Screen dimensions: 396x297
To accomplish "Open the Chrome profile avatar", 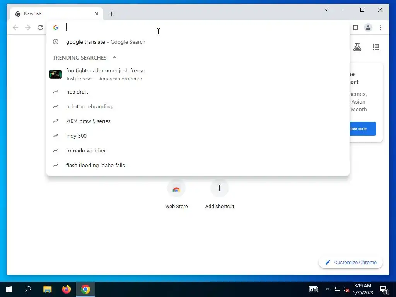I will tap(368, 27).
